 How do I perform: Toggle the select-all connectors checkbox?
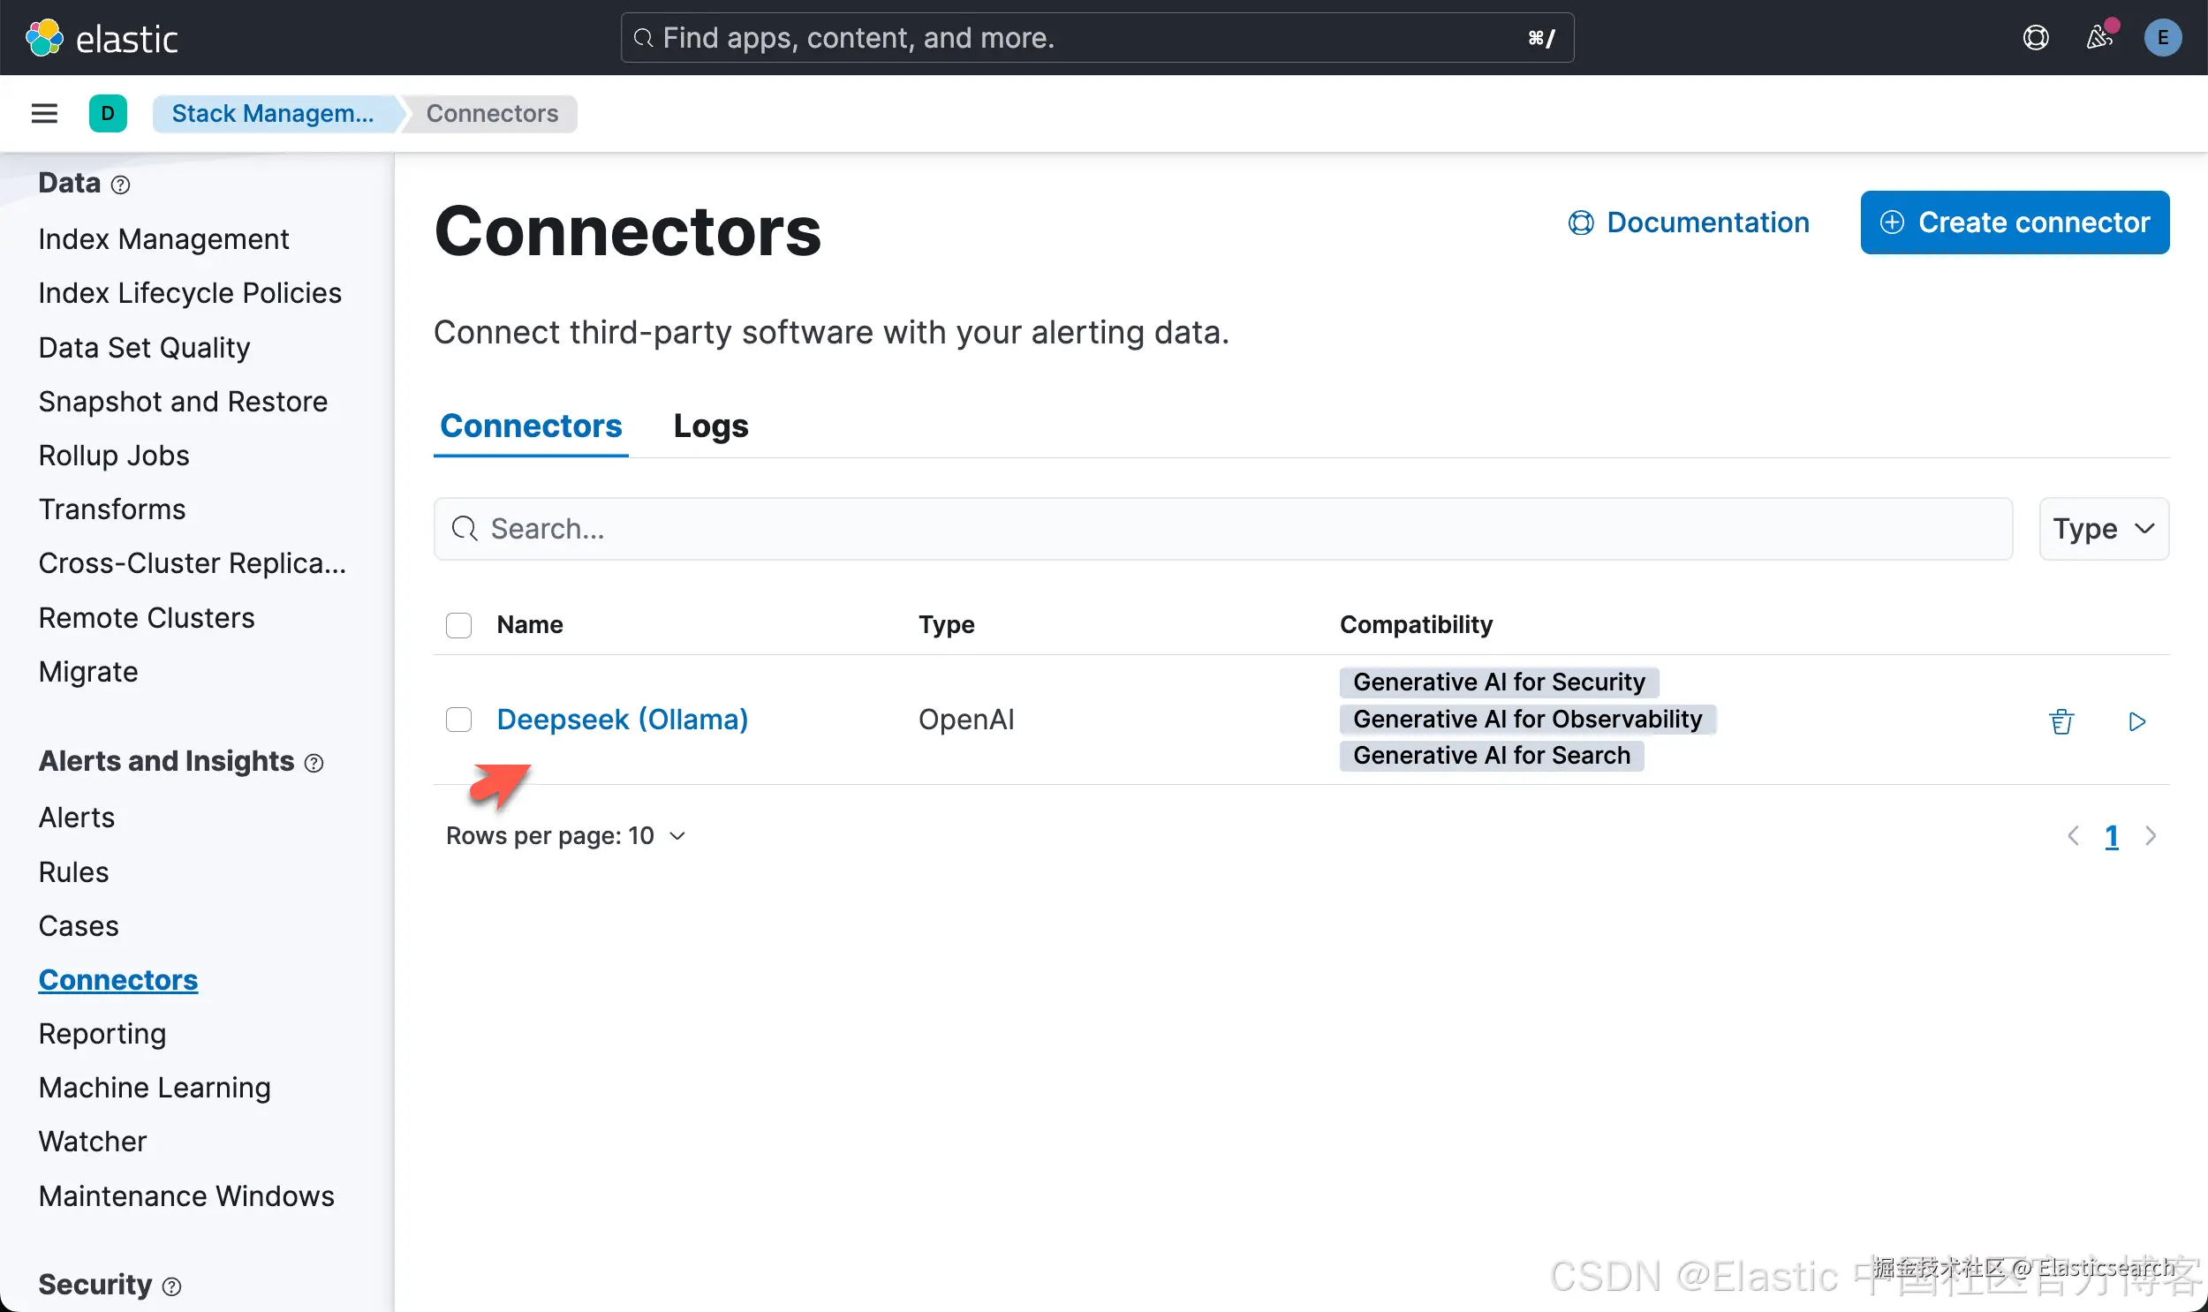click(x=458, y=625)
